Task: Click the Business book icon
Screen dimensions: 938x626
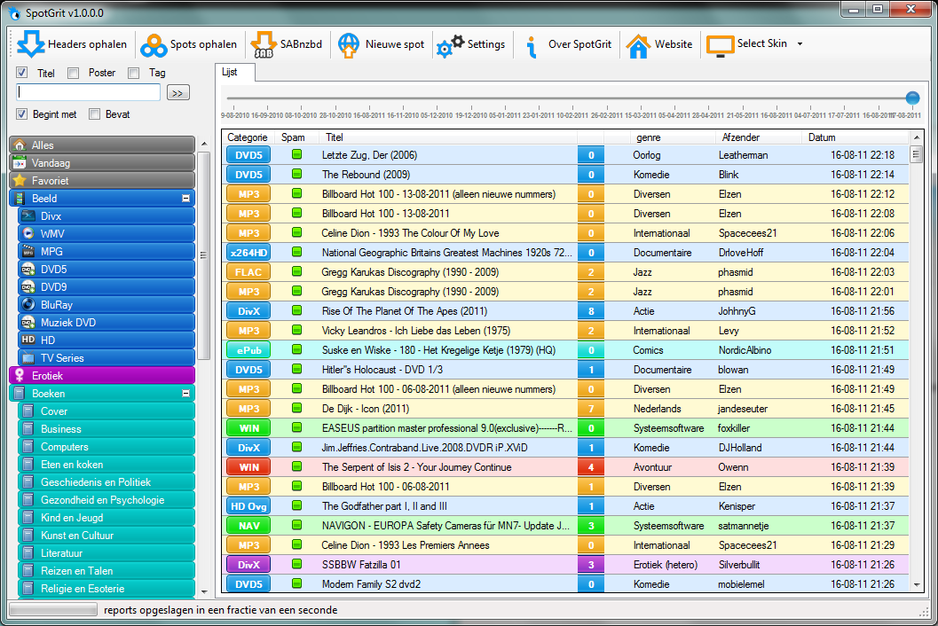Action: [28, 428]
